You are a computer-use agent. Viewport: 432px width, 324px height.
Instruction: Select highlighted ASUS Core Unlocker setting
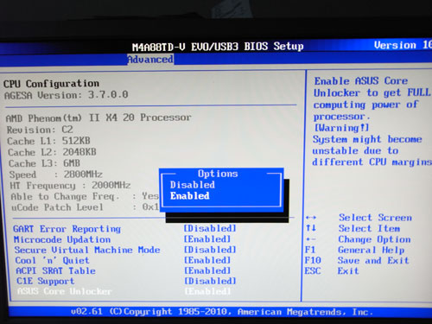click(64, 291)
